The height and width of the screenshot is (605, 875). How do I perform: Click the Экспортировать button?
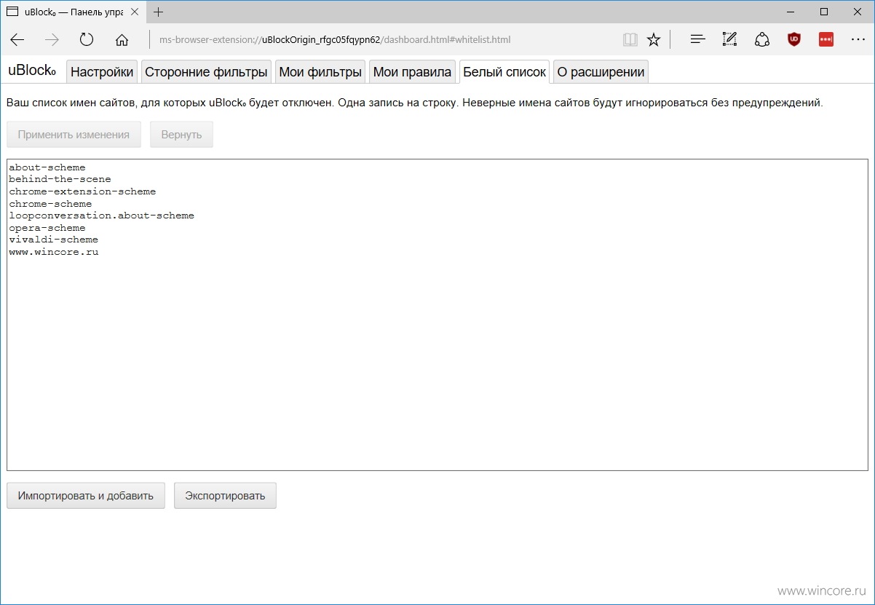pyautogui.click(x=225, y=496)
